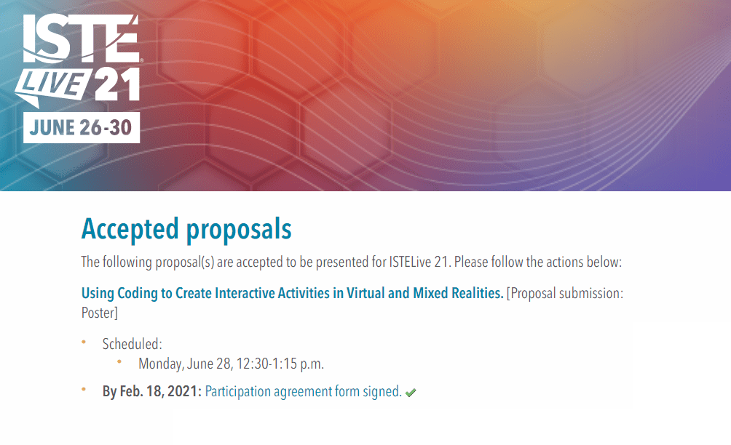Click the orange bullet before By Feb. 18

(x=83, y=390)
